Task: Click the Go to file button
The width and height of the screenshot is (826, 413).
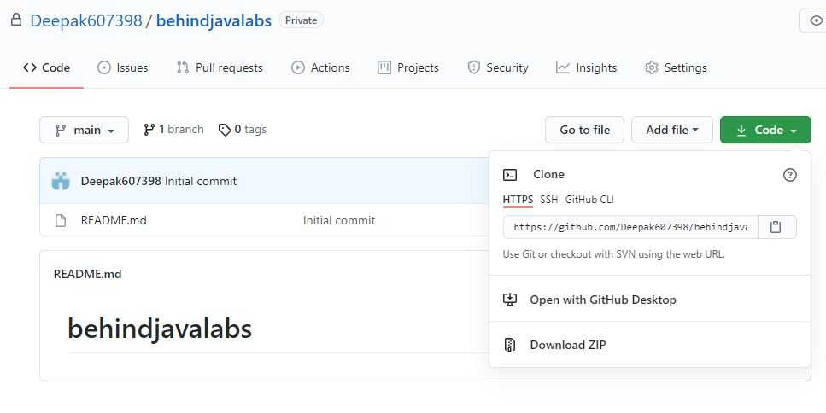Action: [x=584, y=130]
